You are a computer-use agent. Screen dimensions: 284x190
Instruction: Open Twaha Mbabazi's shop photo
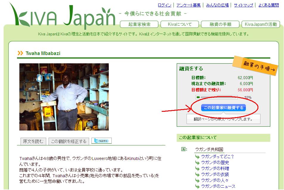point(64,97)
